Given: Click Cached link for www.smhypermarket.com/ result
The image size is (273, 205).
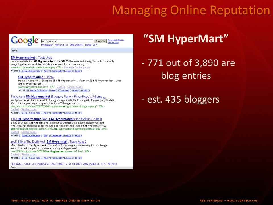Looking at the screenshot, I should click(61, 87).
